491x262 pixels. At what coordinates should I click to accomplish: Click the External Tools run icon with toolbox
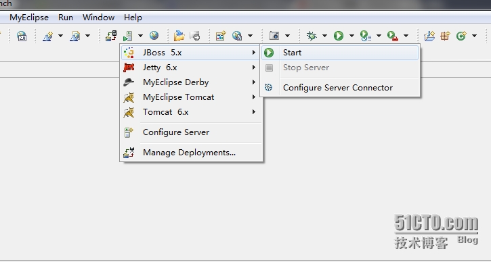tap(393, 36)
